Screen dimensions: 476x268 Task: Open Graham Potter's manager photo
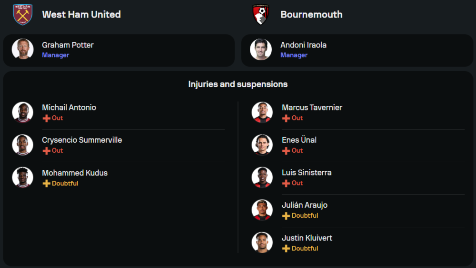click(x=22, y=49)
